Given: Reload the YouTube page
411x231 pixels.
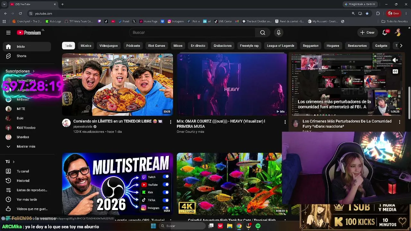Looking at the screenshot, I should click(20, 13).
